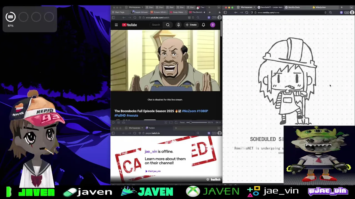Toggle VPN badge in Remilia window
Image resolution: width=355 pixels, height=199 pixels.
[347, 12]
